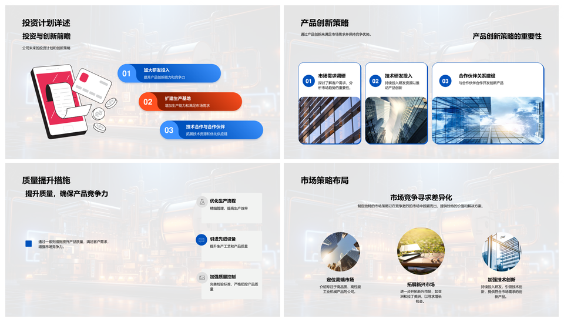The image size is (564, 322).
Task: Select the blue chat icon beside 引进先进设备
Action: click(x=202, y=240)
